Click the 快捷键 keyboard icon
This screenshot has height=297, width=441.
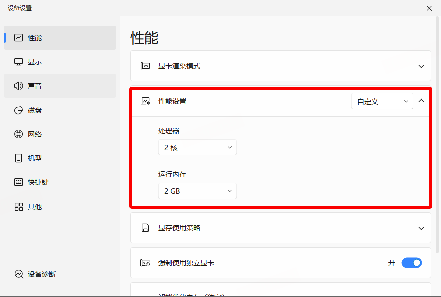coord(19,182)
